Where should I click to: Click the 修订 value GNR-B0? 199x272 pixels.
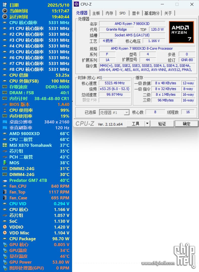tap(187, 60)
